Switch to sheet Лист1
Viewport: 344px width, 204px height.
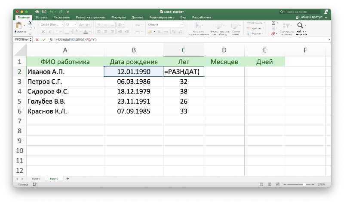[x=36, y=179]
